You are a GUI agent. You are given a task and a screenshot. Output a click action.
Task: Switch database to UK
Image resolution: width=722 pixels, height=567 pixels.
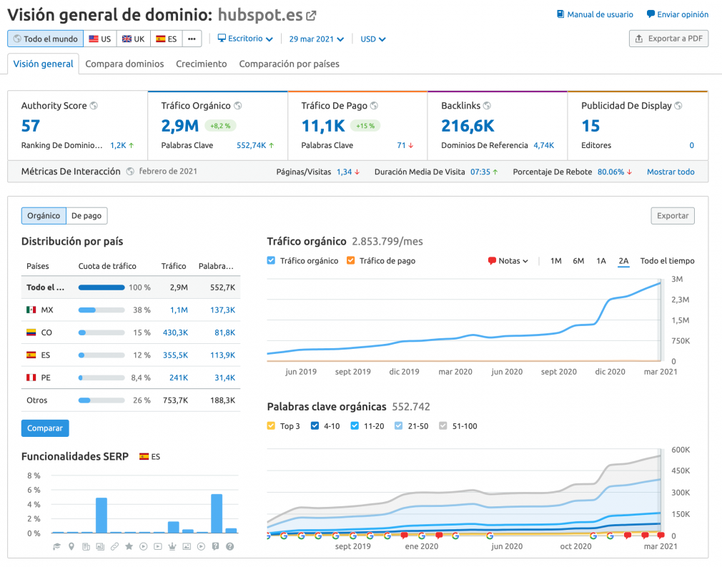click(x=134, y=39)
